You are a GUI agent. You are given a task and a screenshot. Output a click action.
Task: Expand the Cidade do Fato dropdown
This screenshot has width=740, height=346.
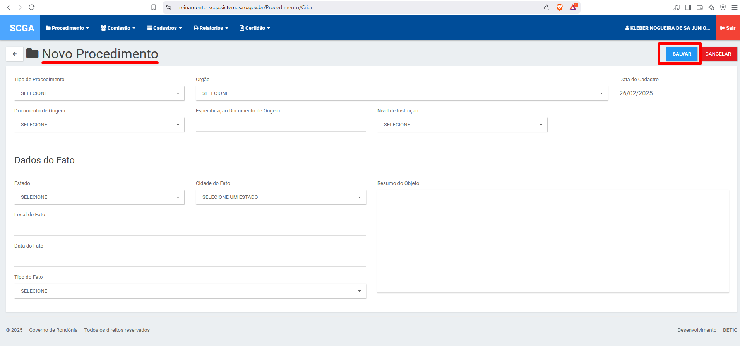(281, 197)
